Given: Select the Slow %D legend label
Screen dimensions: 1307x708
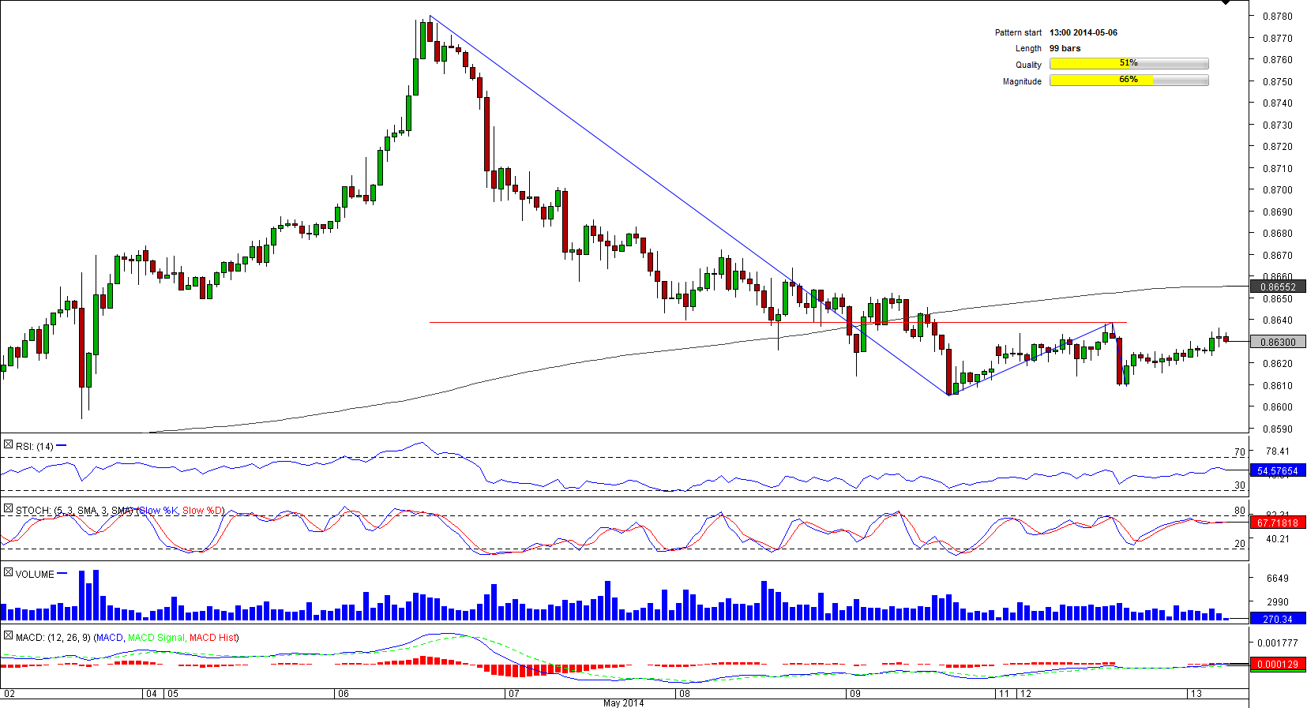Looking at the screenshot, I should coord(202,511).
